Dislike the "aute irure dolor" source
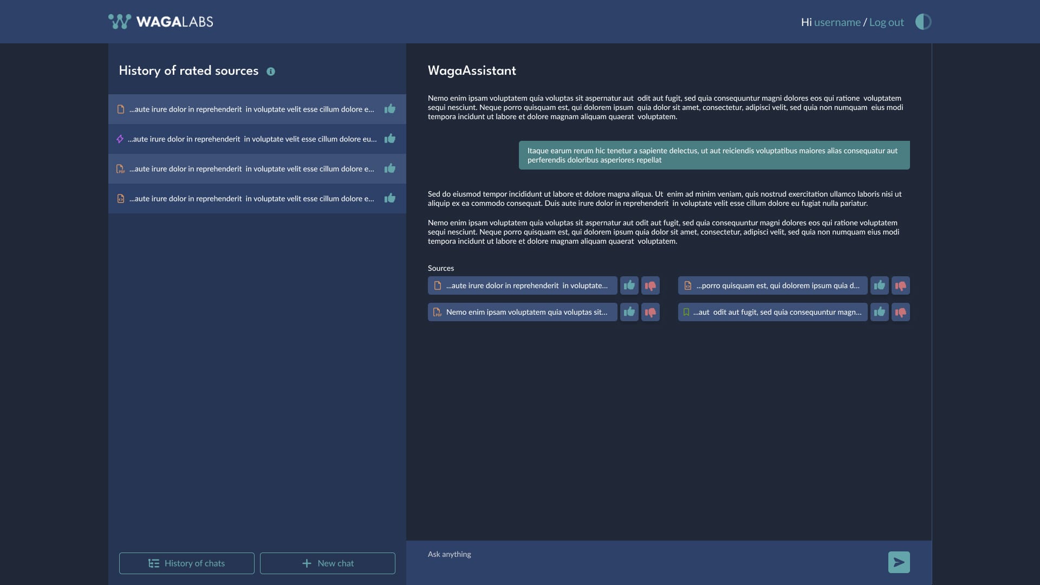 (x=651, y=285)
